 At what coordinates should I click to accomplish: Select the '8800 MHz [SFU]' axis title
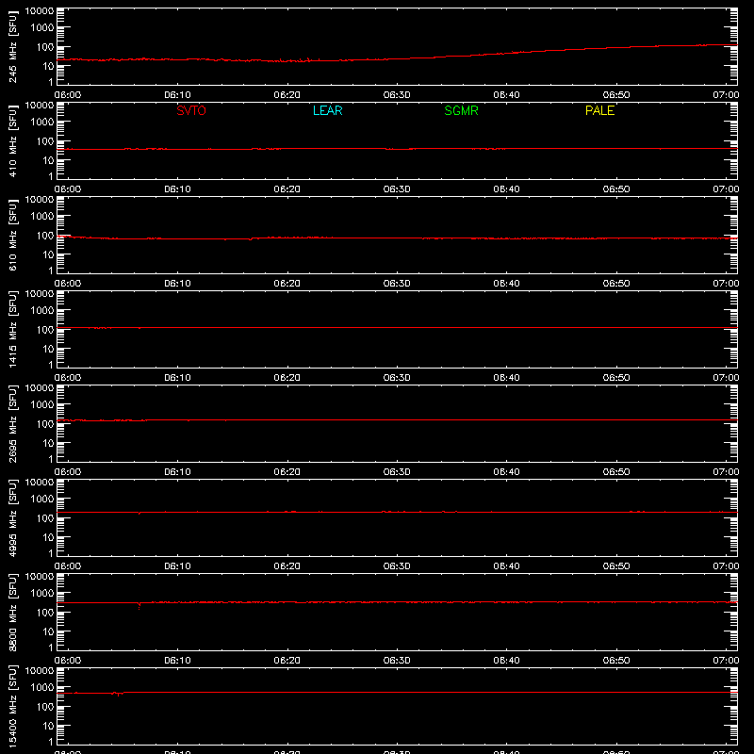tap(12, 612)
